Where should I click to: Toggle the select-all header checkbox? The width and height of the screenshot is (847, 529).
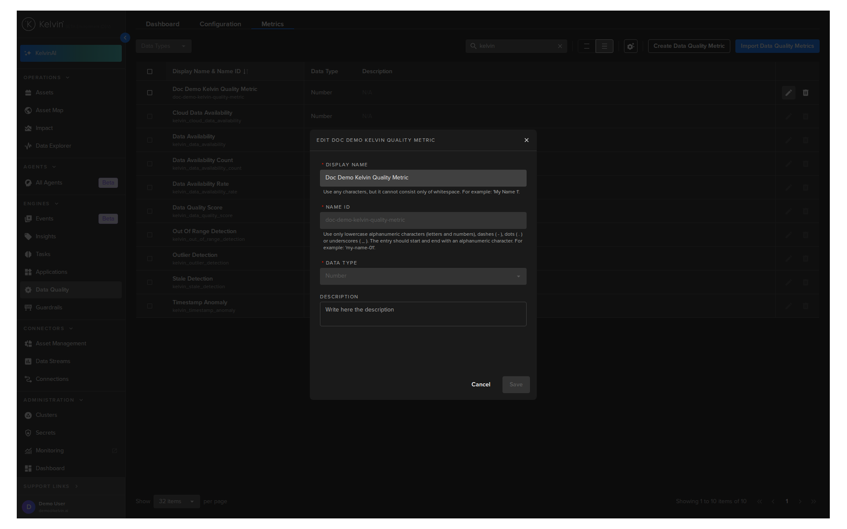click(150, 72)
